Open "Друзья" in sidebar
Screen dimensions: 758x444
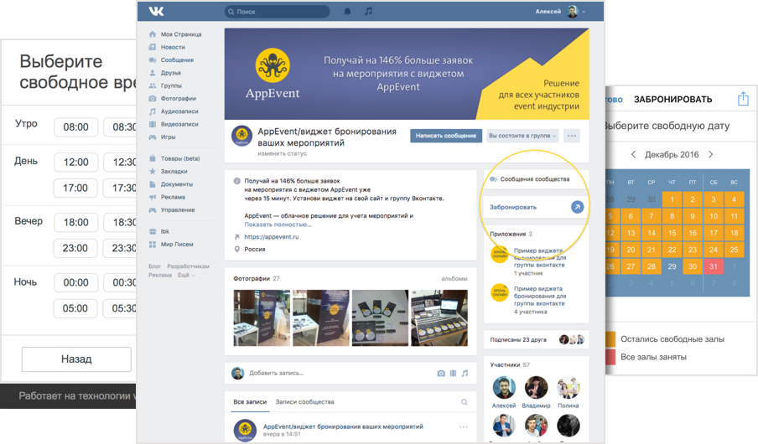[x=171, y=73]
